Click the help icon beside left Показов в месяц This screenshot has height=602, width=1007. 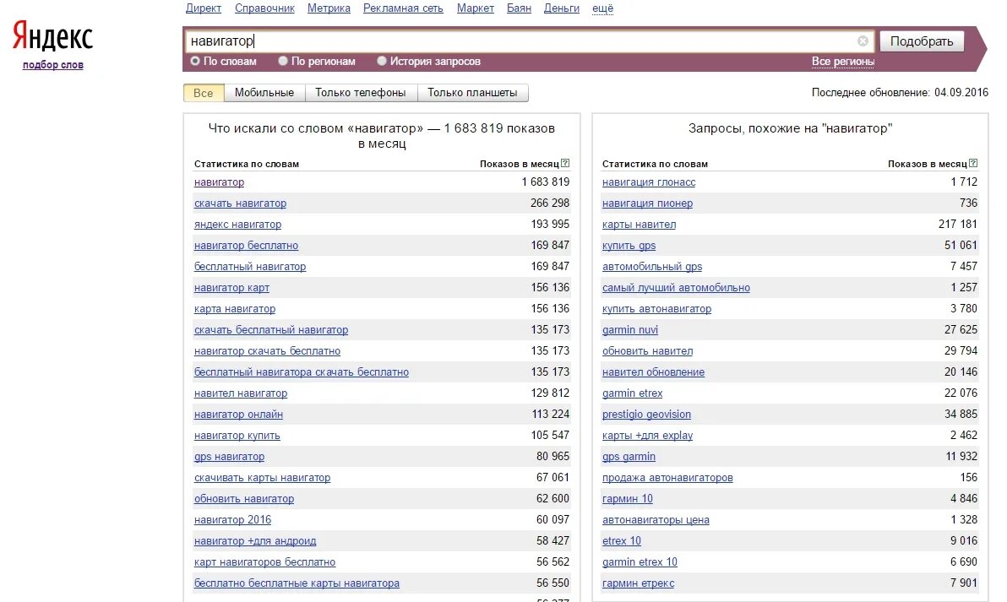click(565, 163)
